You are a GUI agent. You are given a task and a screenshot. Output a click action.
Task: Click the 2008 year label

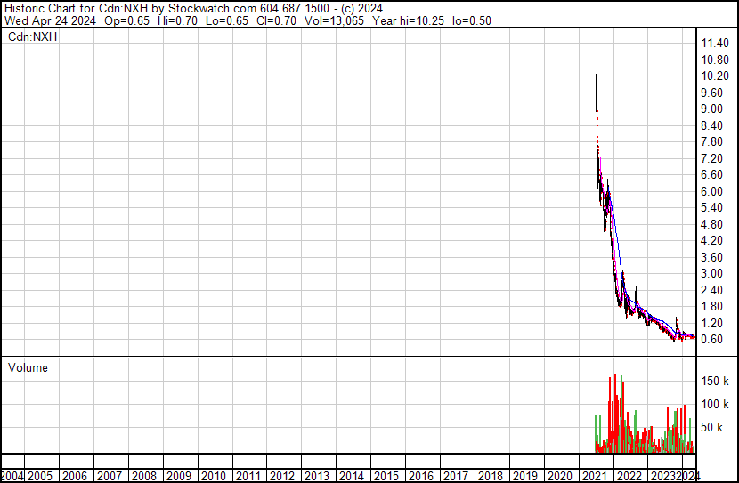click(144, 476)
